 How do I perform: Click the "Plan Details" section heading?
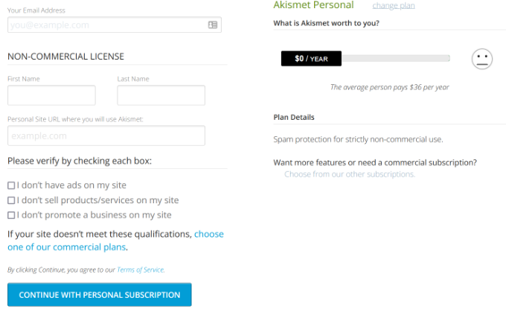[x=294, y=117]
